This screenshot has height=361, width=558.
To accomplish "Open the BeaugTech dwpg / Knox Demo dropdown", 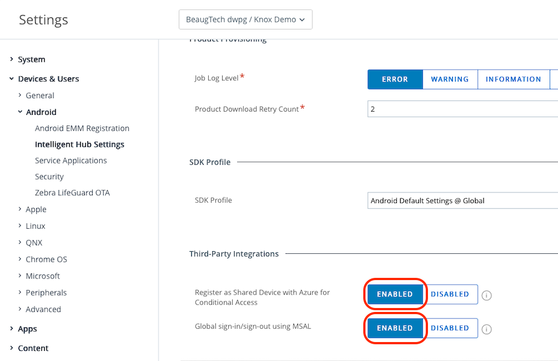I will pos(245,20).
